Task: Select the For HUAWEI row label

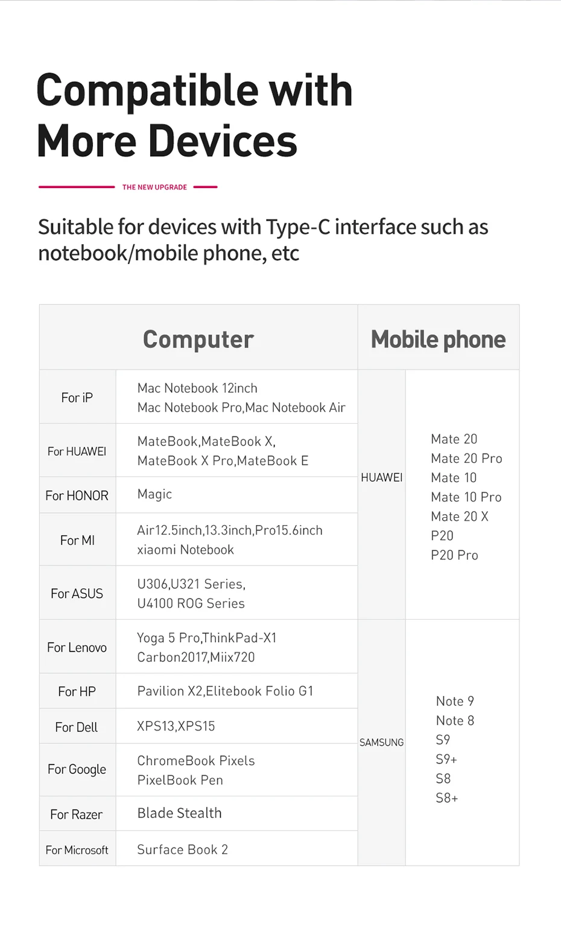Action: click(77, 451)
